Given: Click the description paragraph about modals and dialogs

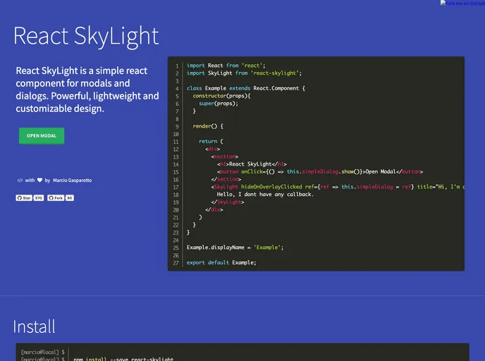Looking at the screenshot, I should click(x=87, y=90).
